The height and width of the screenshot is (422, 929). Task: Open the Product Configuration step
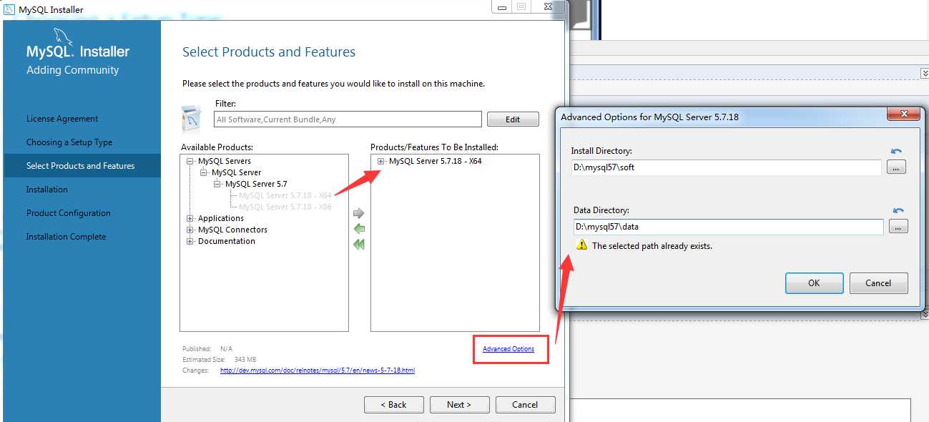[69, 213]
